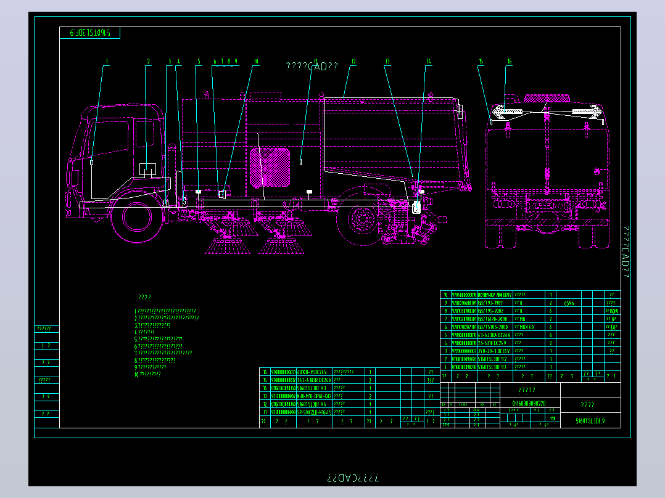This screenshot has width=665, height=498.
Task: Select row number 16 in lower parts table
Action: click(x=265, y=372)
